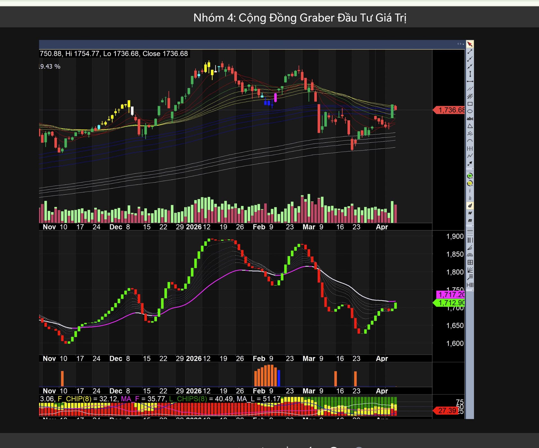
Task: Open the chart tab list dropdown arrow
Action: (x=463, y=44)
